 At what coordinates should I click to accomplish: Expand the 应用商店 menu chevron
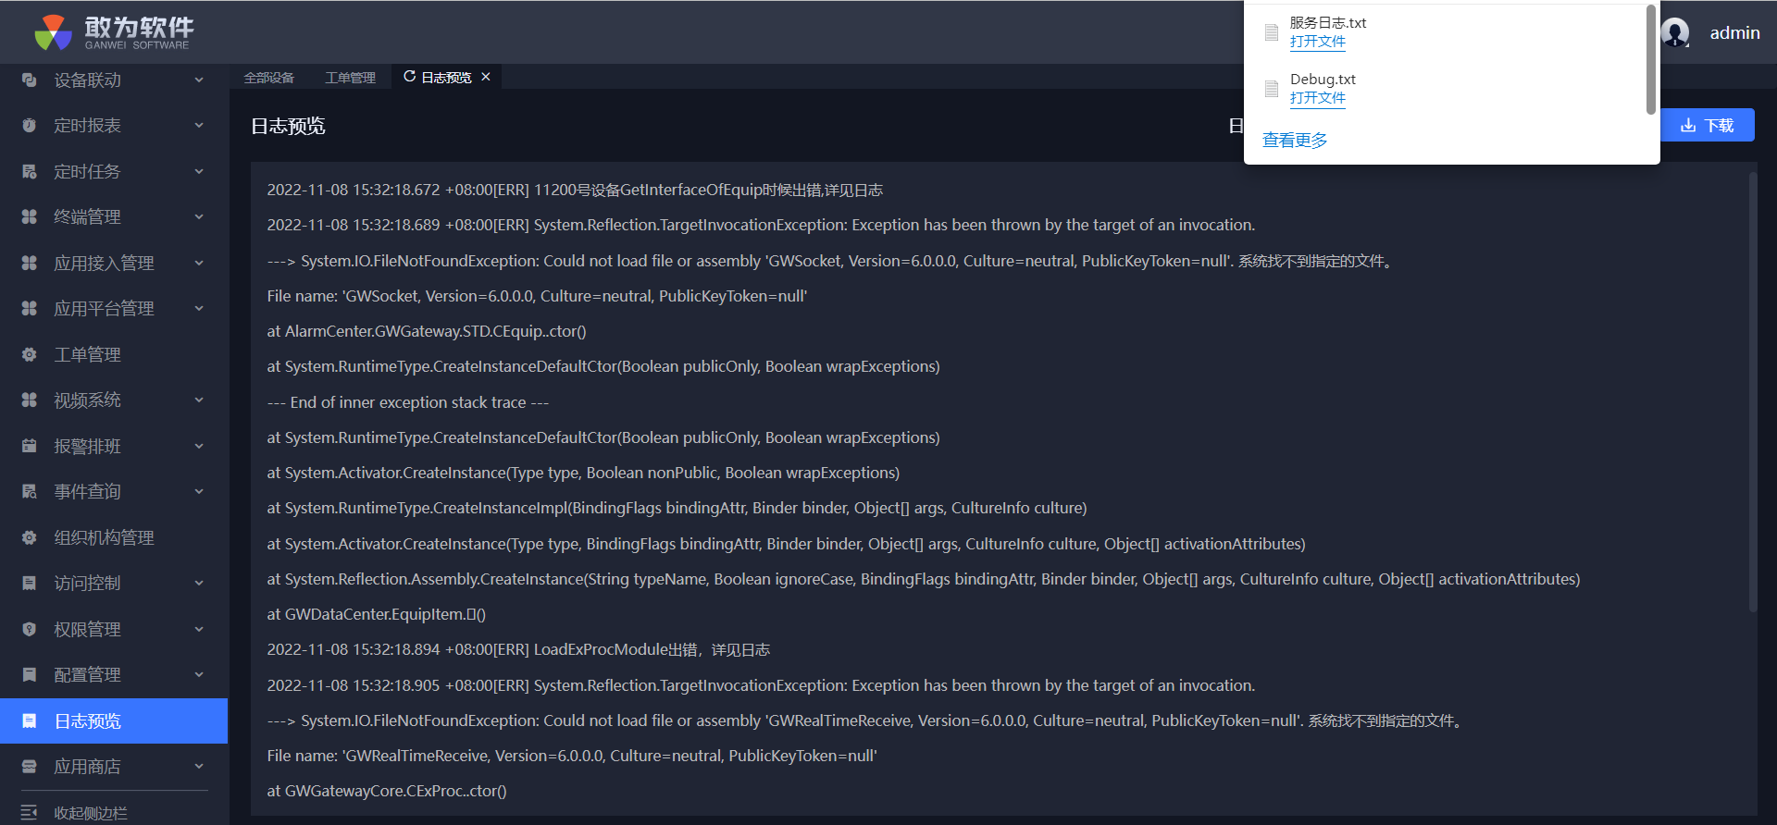(x=199, y=767)
